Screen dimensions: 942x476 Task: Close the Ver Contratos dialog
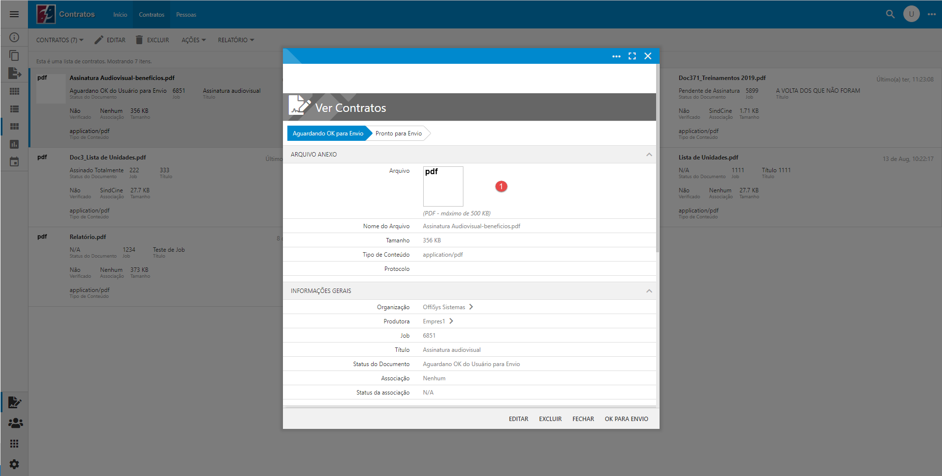pos(648,56)
